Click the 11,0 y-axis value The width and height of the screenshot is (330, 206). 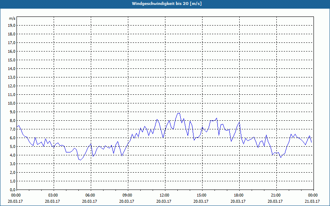point(12,95)
